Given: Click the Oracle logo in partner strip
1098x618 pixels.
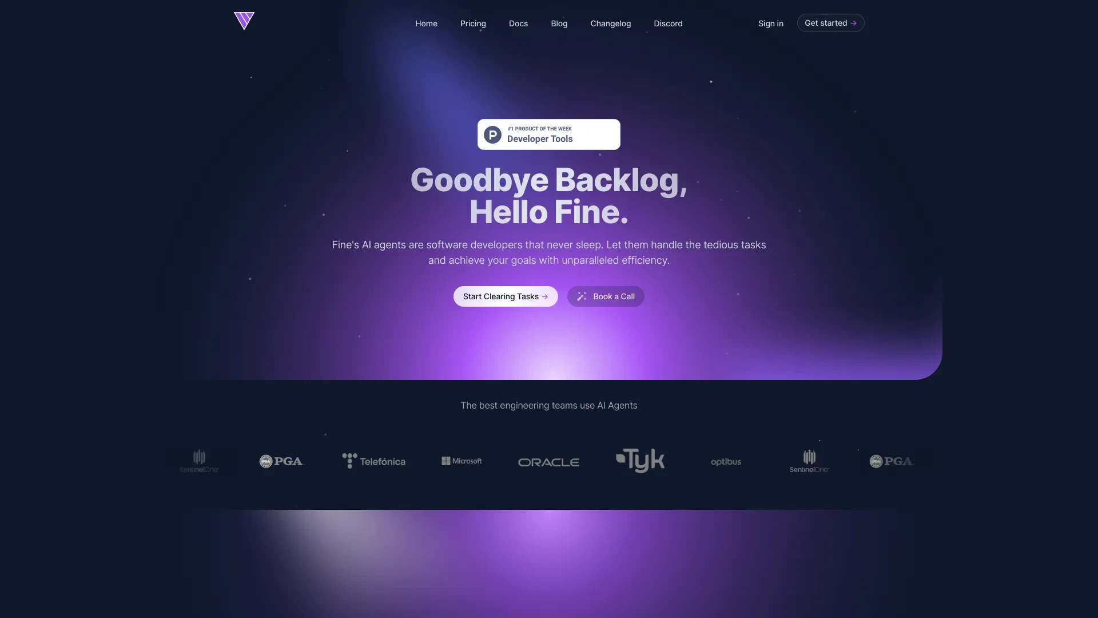Looking at the screenshot, I should [x=549, y=461].
